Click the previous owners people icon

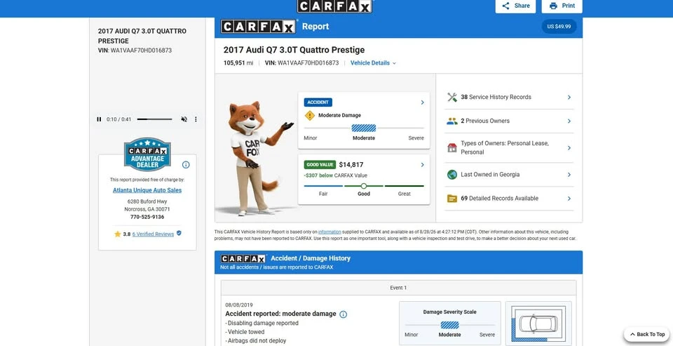click(x=452, y=121)
